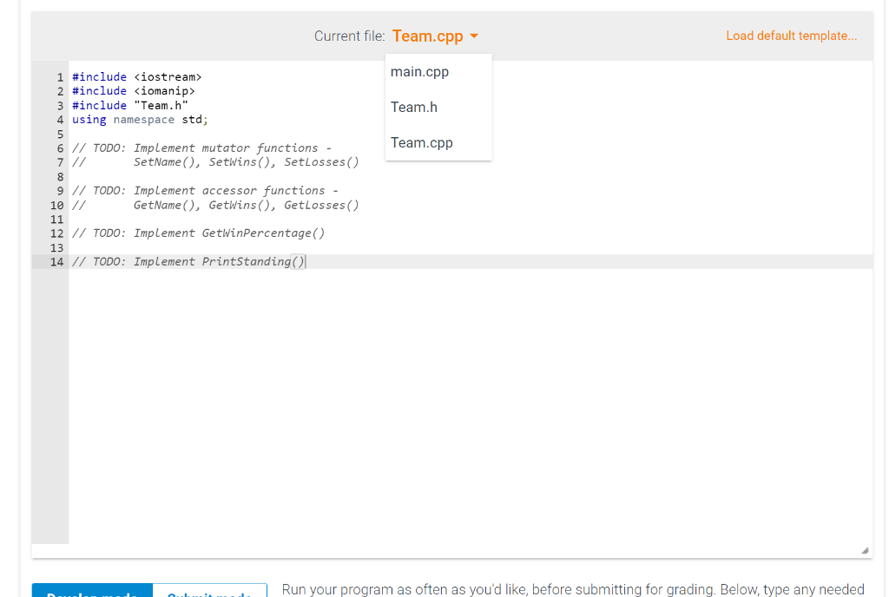
Task: Click the empty editor area below the code
Action: [x=470, y=405]
